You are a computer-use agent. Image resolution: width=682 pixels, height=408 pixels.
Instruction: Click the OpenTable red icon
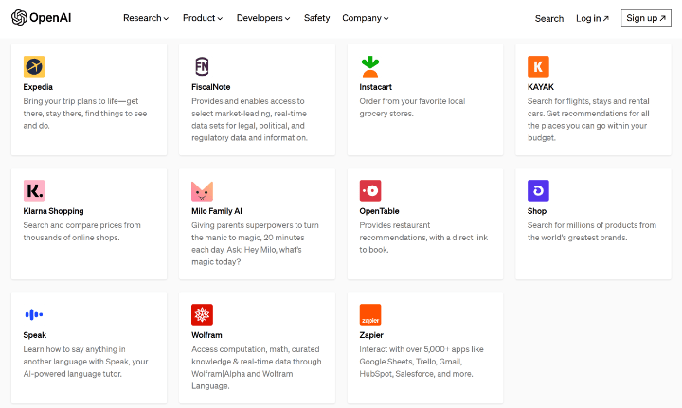pos(370,191)
